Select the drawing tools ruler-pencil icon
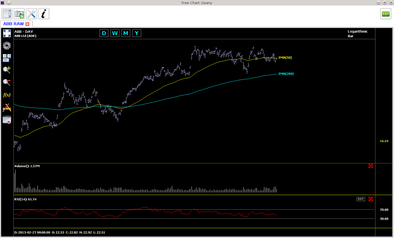This screenshot has width=394, height=239. pyautogui.click(x=7, y=107)
